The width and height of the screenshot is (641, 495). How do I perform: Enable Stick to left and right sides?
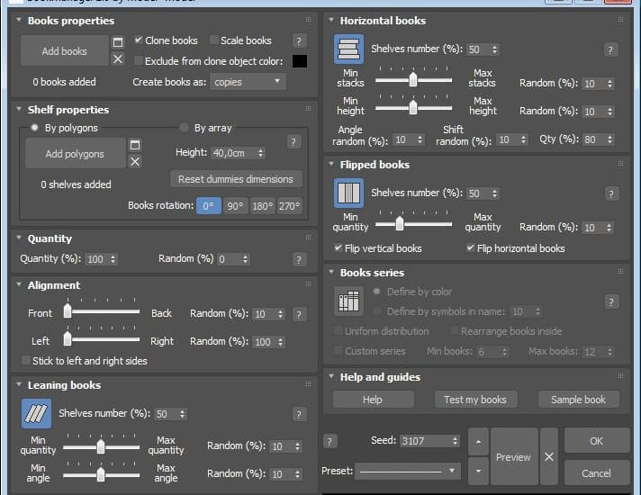pyautogui.click(x=25, y=361)
